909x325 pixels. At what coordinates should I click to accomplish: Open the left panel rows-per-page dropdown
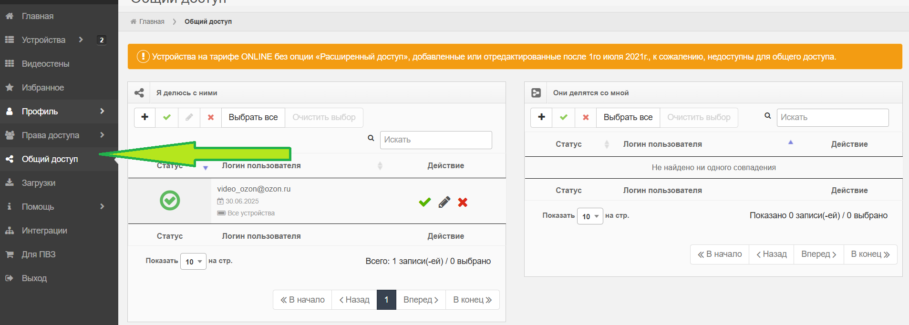tap(193, 262)
